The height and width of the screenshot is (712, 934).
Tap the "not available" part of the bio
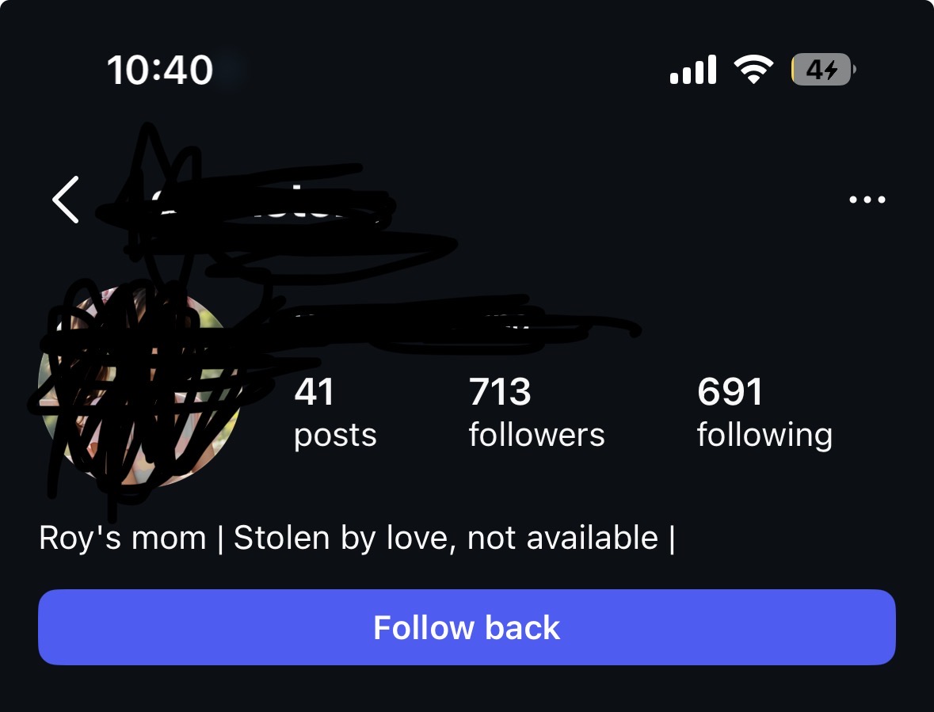click(x=562, y=539)
